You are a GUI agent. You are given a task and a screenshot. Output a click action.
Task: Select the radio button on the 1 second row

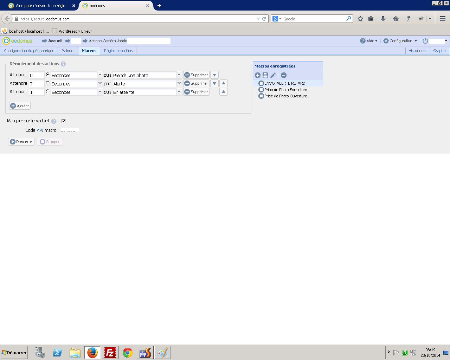click(48, 91)
